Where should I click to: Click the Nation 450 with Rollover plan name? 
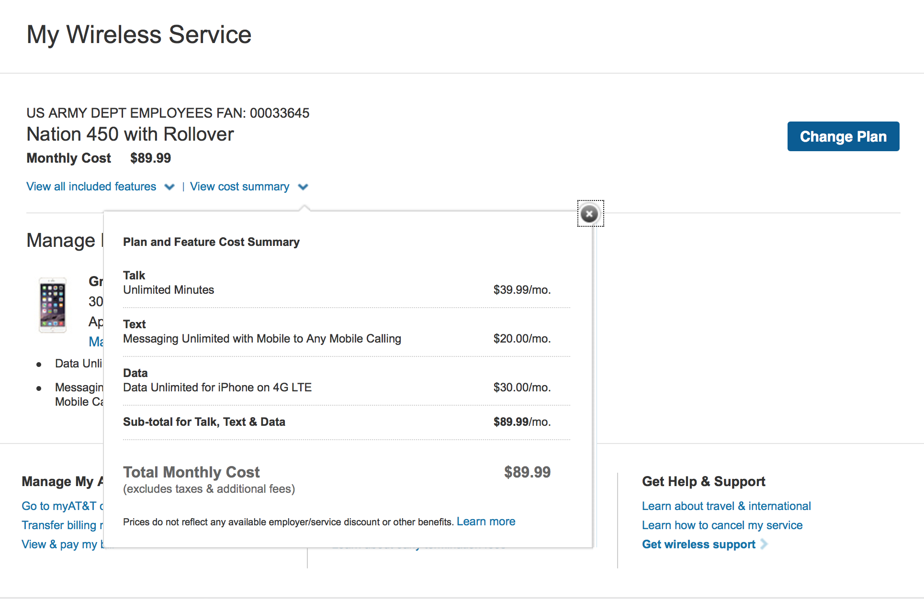[130, 134]
